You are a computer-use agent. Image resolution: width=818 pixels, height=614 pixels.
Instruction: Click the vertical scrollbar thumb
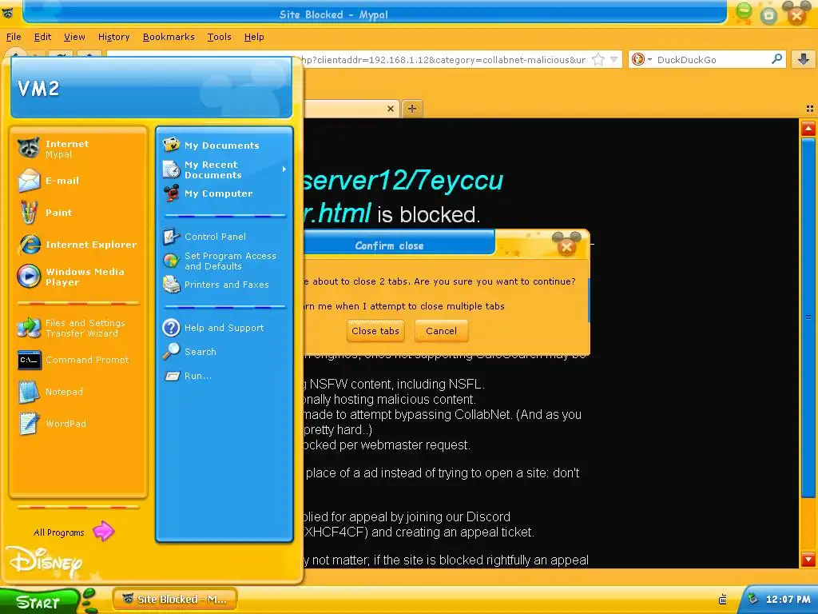[808, 317]
